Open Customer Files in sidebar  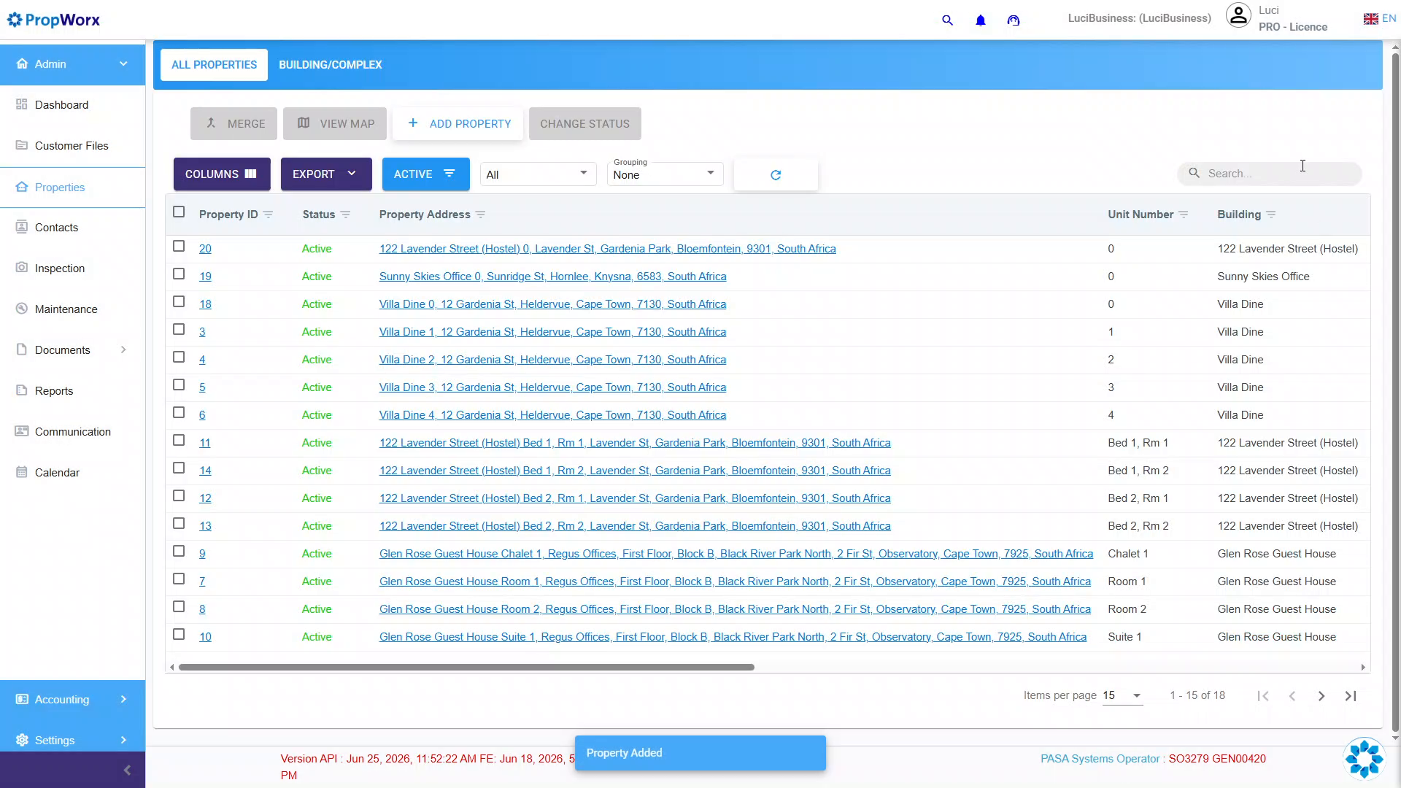[72, 146]
